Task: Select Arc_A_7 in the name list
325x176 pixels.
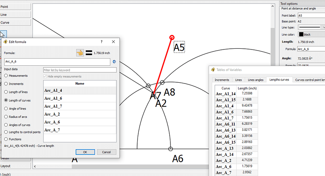Action: (x=80, y=130)
